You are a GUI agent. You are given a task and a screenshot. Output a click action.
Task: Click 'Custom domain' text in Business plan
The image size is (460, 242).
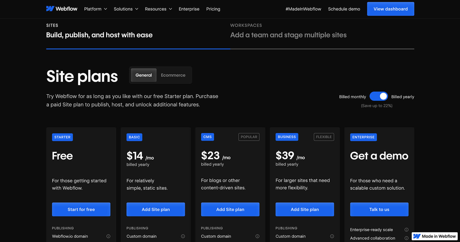(290, 236)
